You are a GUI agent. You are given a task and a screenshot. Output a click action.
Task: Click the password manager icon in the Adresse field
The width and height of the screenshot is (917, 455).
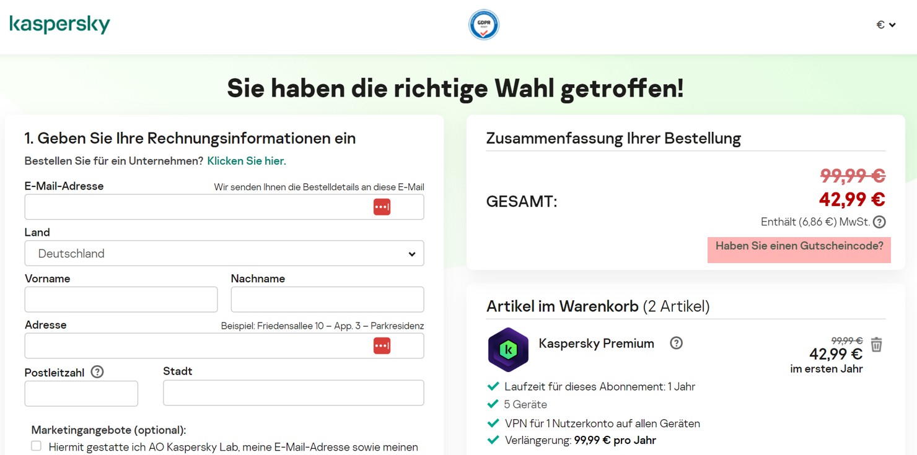click(382, 345)
